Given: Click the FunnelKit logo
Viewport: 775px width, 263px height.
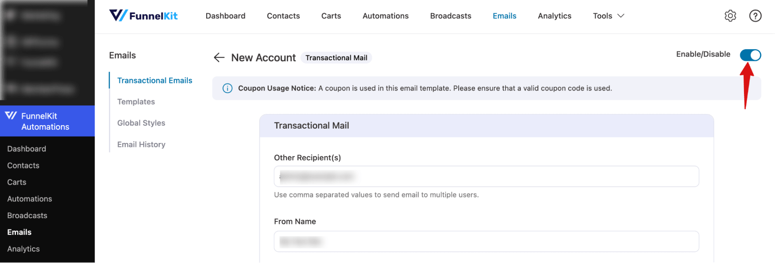Looking at the screenshot, I should point(143,16).
